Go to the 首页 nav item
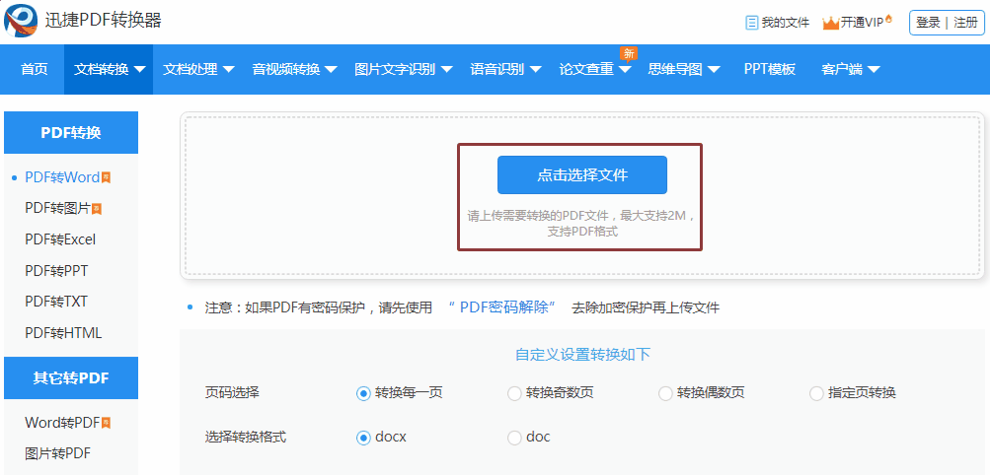 pyautogui.click(x=35, y=69)
